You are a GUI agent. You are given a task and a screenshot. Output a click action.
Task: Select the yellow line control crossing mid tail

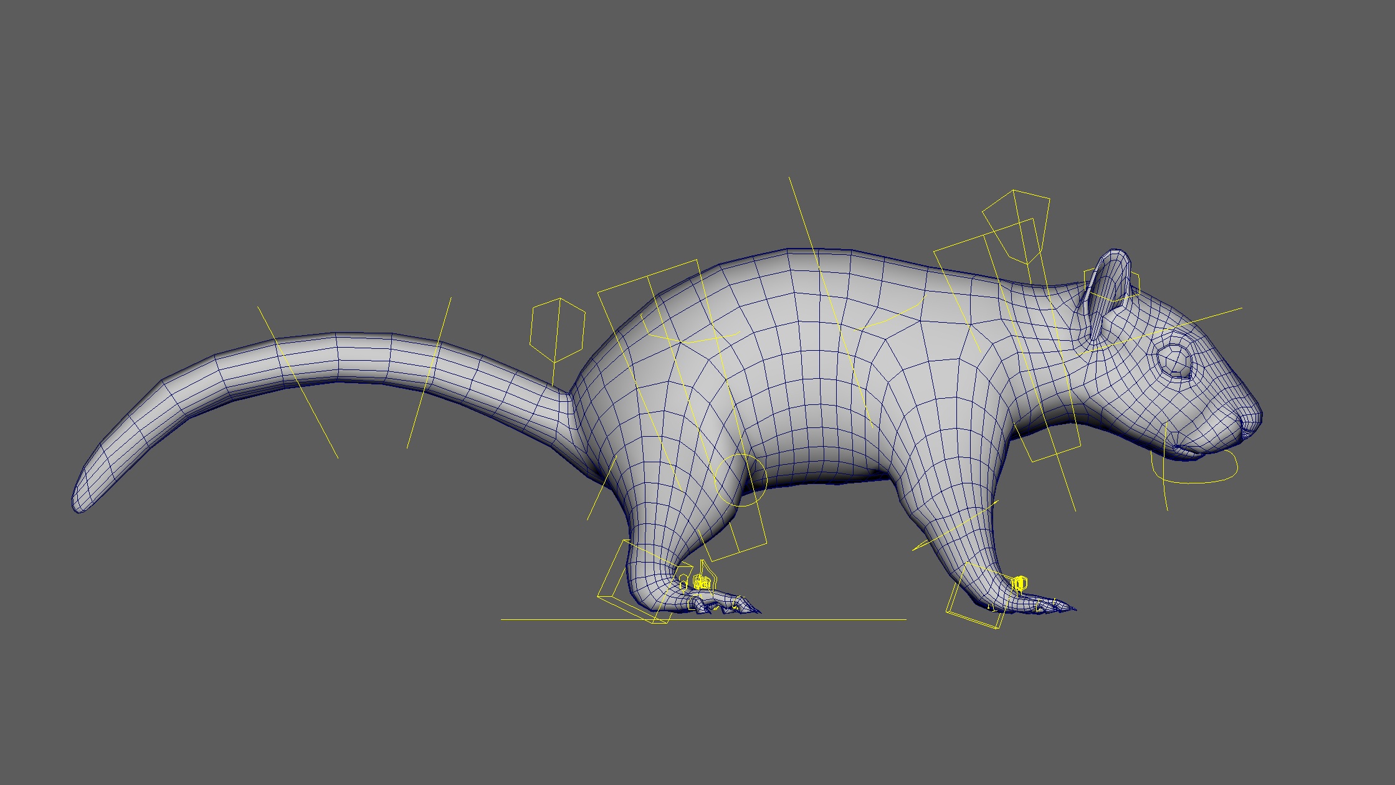coord(429,373)
